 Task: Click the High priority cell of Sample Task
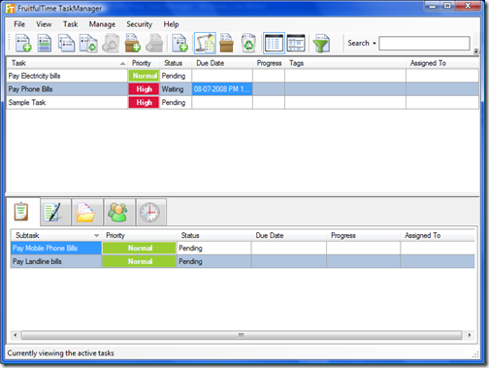click(144, 102)
